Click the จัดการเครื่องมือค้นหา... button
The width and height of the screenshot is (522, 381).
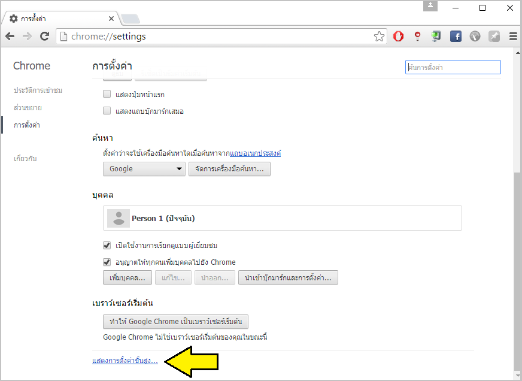(x=229, y=169)
